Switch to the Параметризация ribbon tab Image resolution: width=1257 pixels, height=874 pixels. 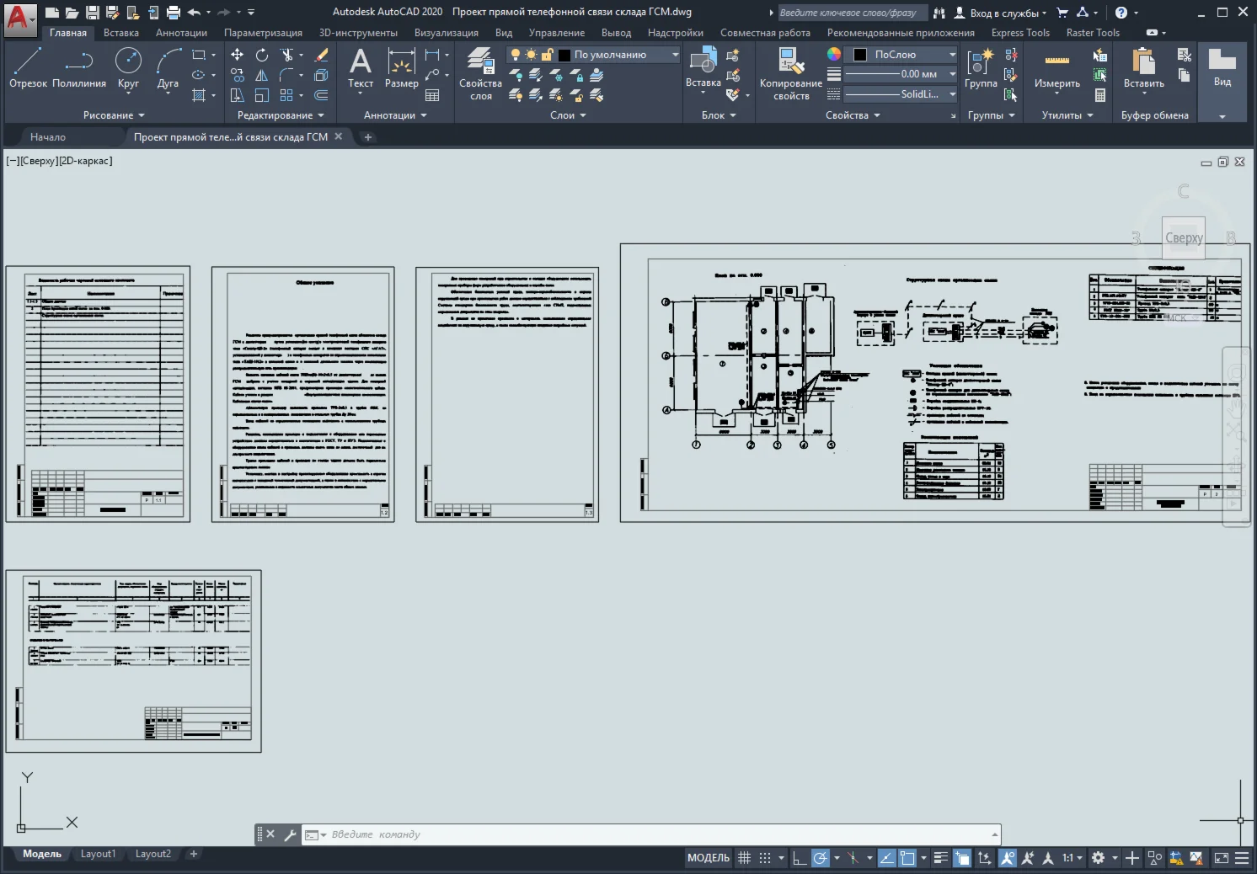[263, 33]
